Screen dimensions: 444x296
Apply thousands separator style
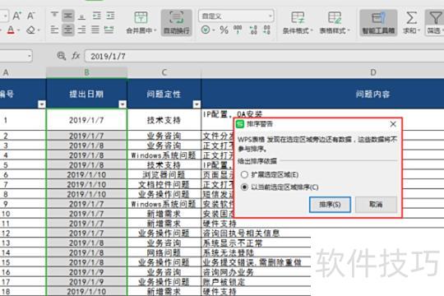(238, 30)
